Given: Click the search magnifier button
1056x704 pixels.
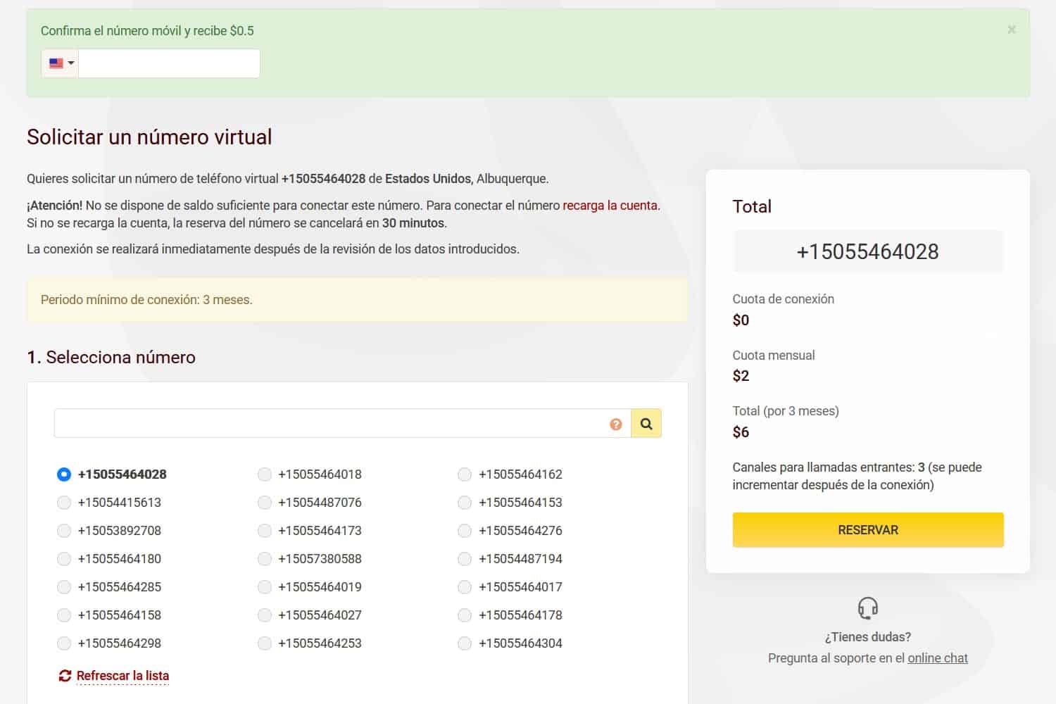Looking at the screenshot, I should 646,424.
